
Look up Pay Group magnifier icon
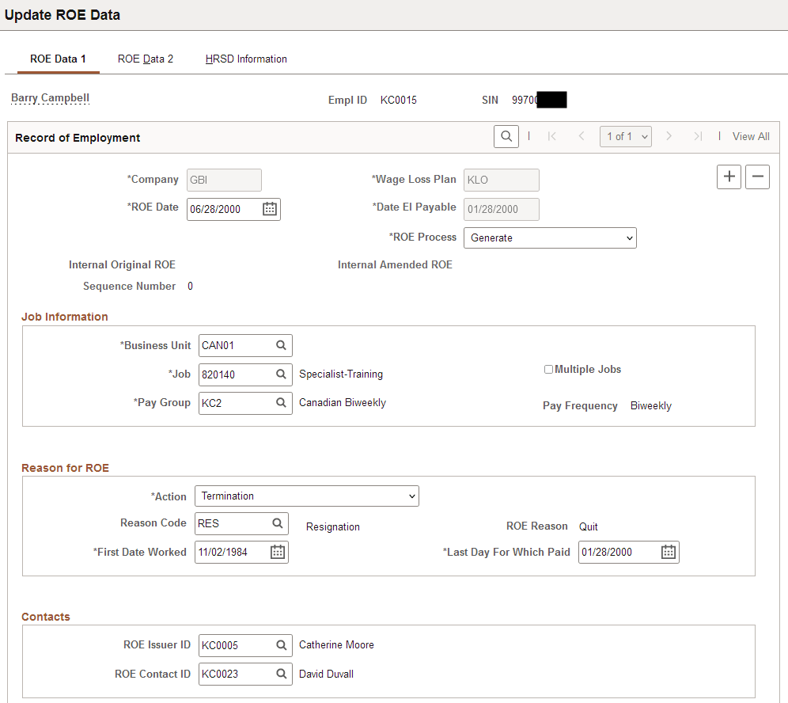click(x=281, y=403)
